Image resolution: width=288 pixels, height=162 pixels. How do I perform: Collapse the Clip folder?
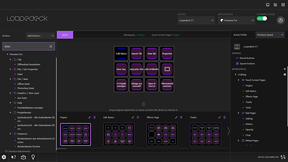click(10, 60)
